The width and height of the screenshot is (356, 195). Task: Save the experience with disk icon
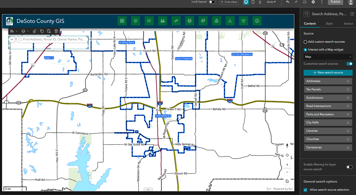[x=305, y=2]
